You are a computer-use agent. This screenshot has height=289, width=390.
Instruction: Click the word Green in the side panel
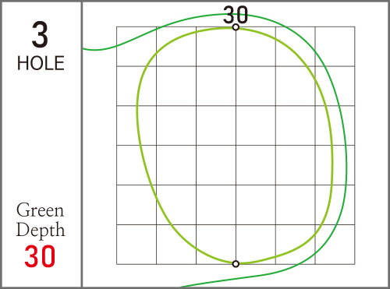point(40,210)
